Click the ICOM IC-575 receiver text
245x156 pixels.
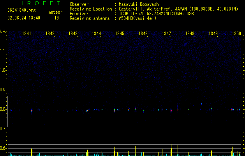coord(156,14)
